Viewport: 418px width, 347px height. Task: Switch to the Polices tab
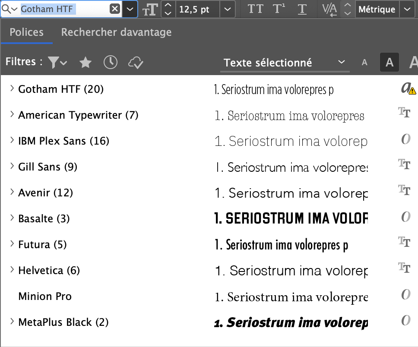[x=27, y=32]
